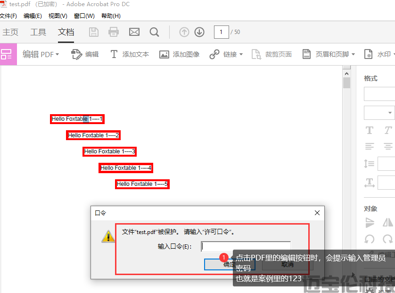The height and width of the screenshot is (293, 395).
Task: Select the 编辑 edit tool
Action: pyautogui.click(x=85, y=54)
